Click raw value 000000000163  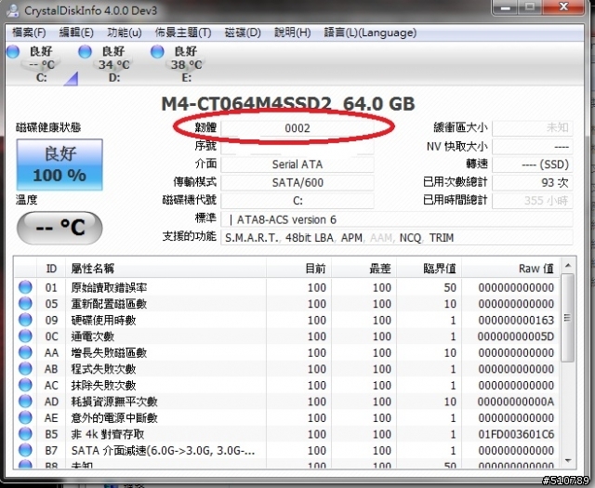coord(516,321)
